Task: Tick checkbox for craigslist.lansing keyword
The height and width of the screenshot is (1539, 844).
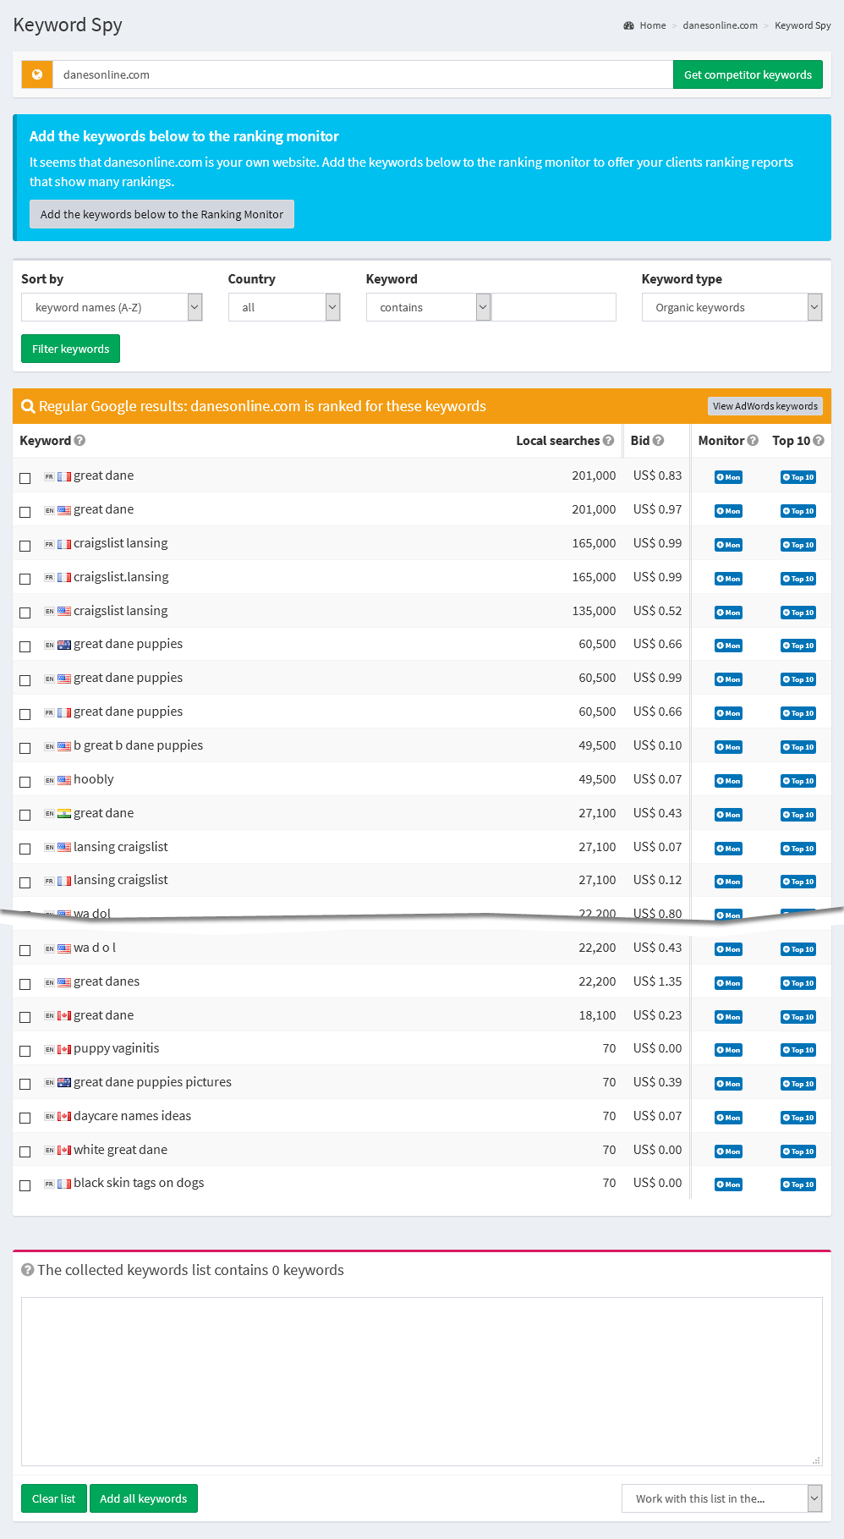Action: (x=25, y=579)
